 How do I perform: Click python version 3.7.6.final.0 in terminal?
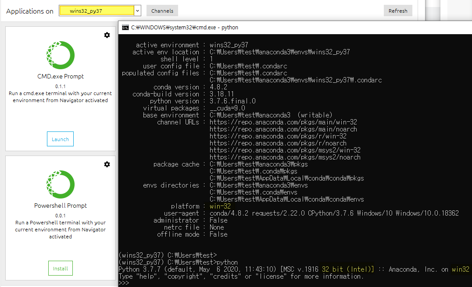232,101
